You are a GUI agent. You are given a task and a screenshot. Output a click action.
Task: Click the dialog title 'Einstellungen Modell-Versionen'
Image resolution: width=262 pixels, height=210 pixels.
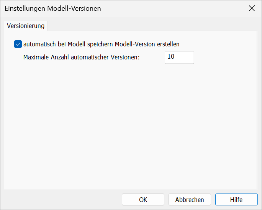(53, 8)
